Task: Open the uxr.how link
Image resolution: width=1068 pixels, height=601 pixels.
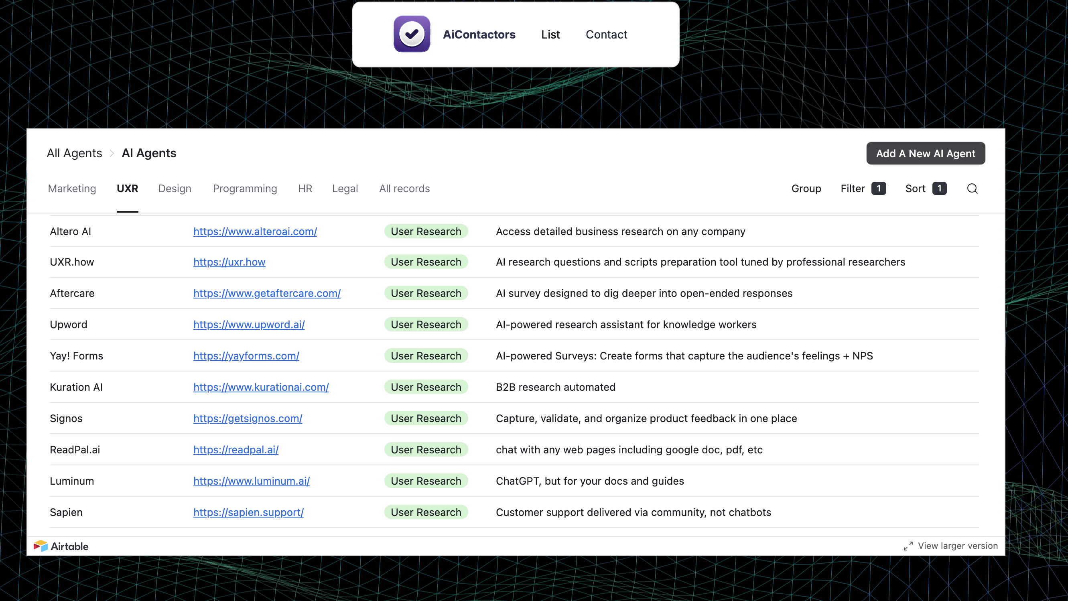Action: 229,262
